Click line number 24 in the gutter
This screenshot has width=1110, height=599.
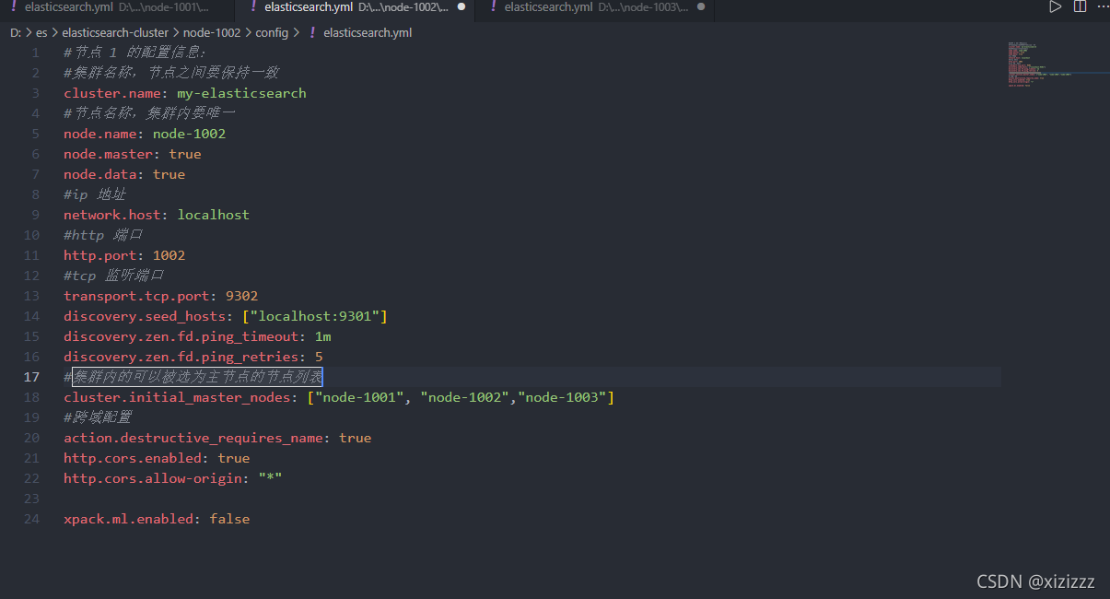[x=32, y=519]
